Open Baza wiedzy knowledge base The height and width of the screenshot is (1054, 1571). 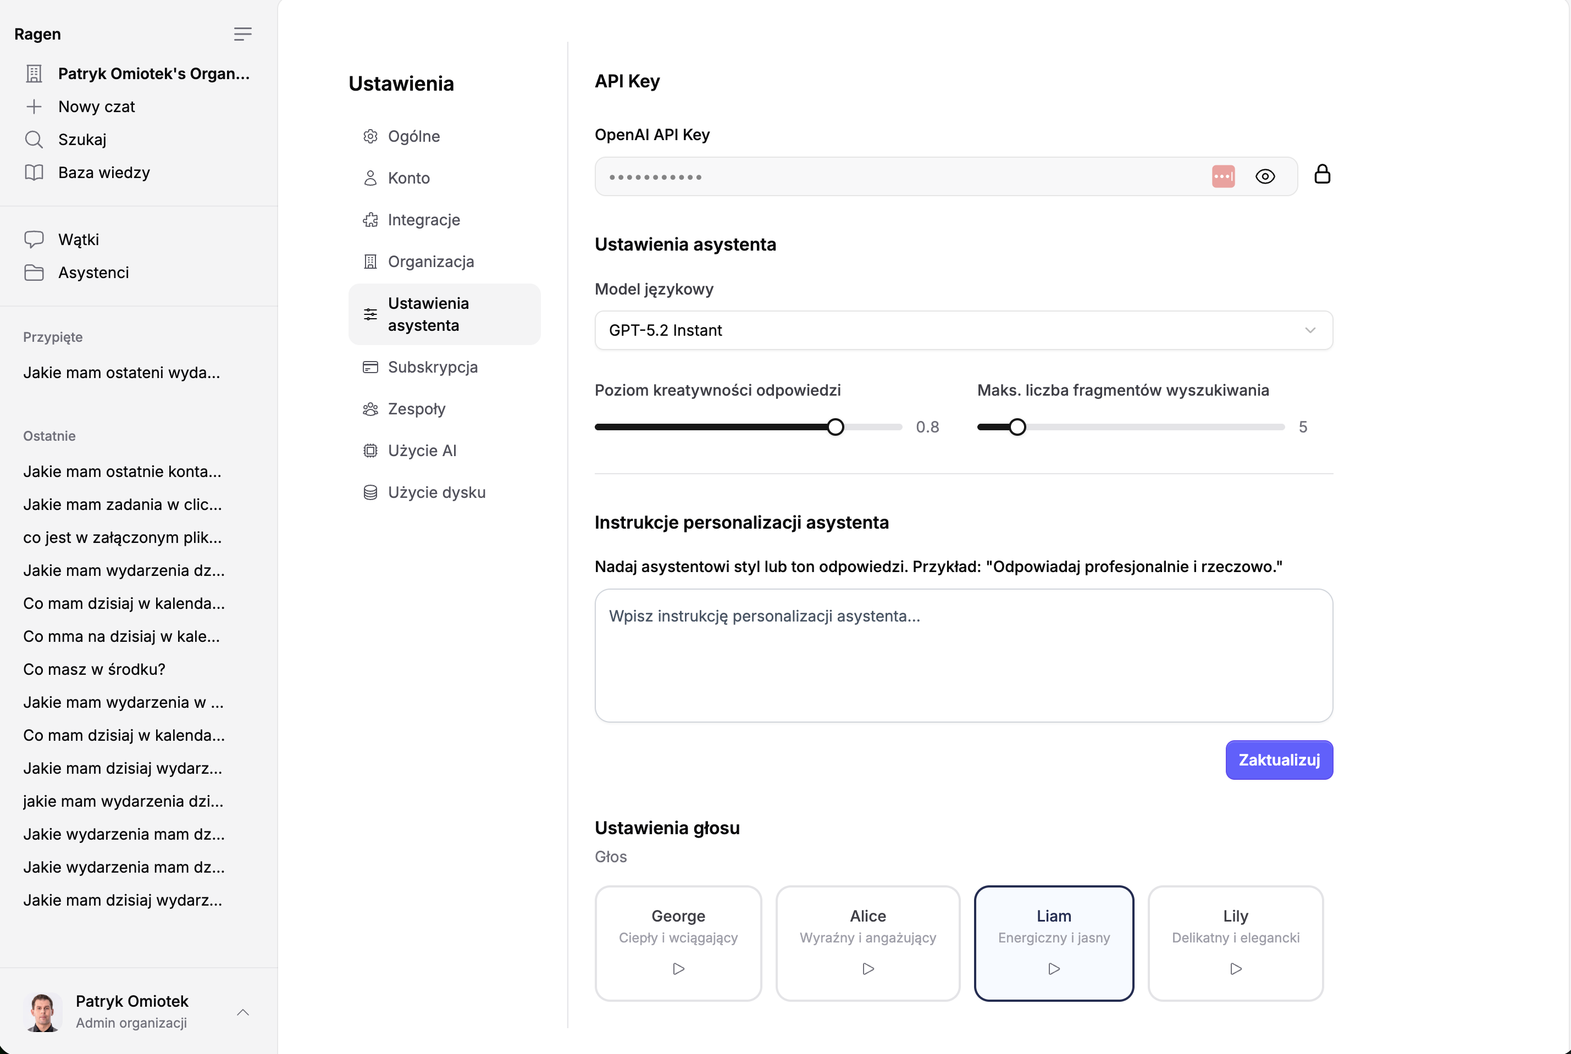coord(103,172)
